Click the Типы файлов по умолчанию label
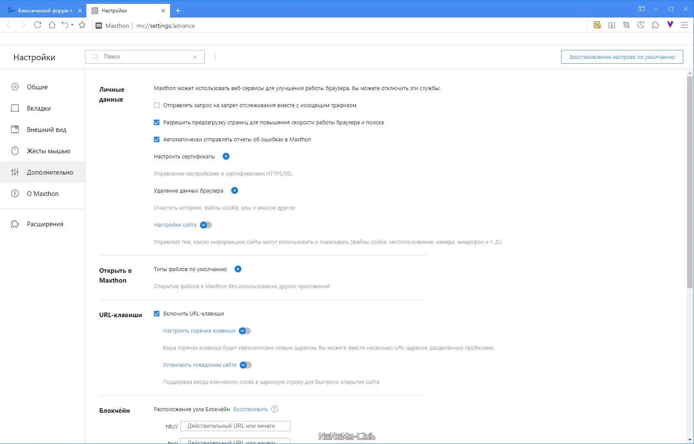 click(x=190, y=269)
